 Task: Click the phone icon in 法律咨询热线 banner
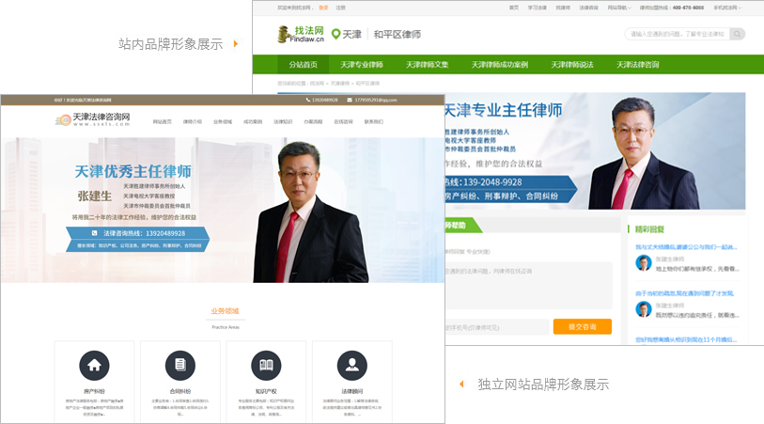point(95,233)
